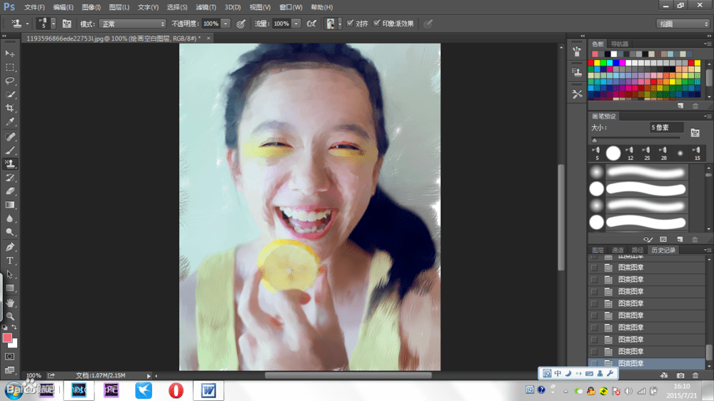The width and height of the screenshot is (714, 401).
Task: Switch to the 通道 tab
Action: pyautogui.click(x=618, y=250)
